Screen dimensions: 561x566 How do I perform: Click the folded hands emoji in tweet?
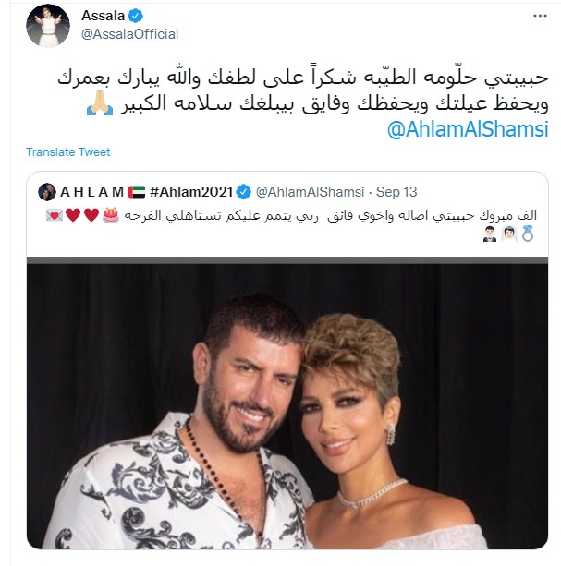[100, 103]
